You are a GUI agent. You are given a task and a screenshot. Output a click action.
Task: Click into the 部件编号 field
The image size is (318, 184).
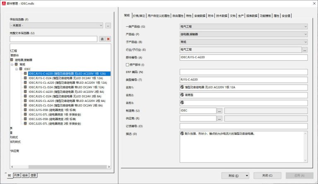coord(243,57)
